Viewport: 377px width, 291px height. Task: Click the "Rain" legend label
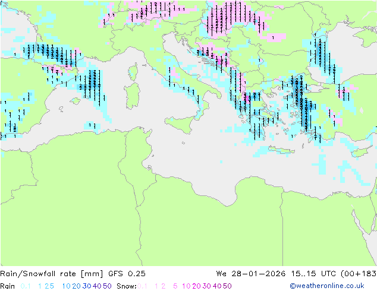tap(8, 286)
